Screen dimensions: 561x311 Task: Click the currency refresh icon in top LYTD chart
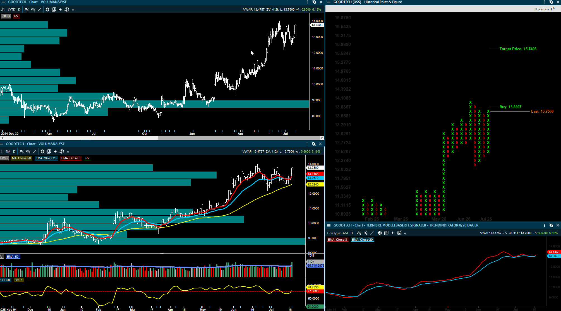pyautogui.click(x=67, y=9)
